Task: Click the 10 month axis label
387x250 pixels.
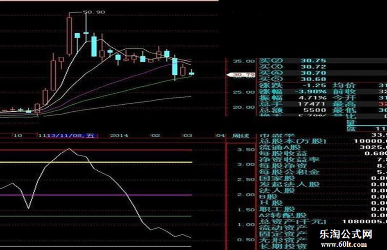Action: pos(18,135)
